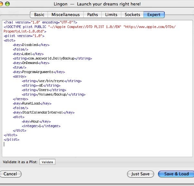Click the /usr/bin/rsync string line
The width and height of the screenshot is (194, 186).
52,81
